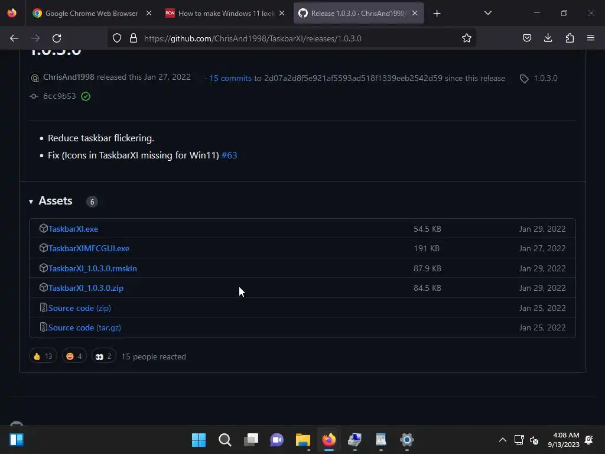Open Task View on the taskbar

pos(251,440)
